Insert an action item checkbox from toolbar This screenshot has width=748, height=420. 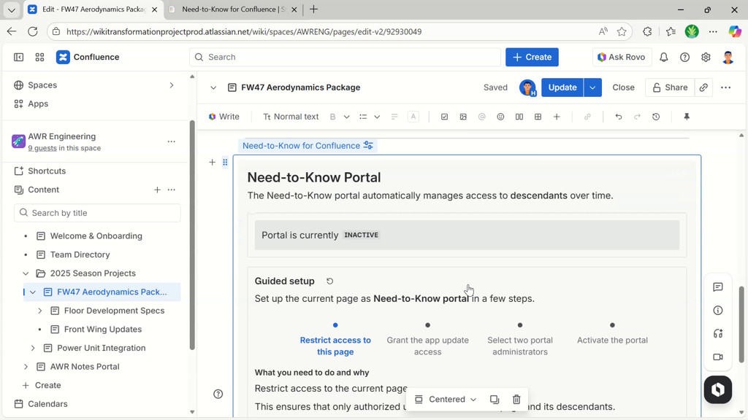[x=444, y=117]
